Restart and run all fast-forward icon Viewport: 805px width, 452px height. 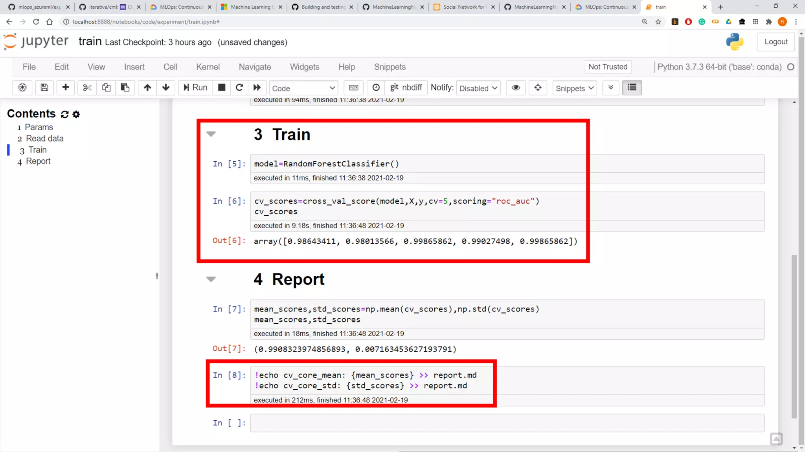(x=257, y=87)
